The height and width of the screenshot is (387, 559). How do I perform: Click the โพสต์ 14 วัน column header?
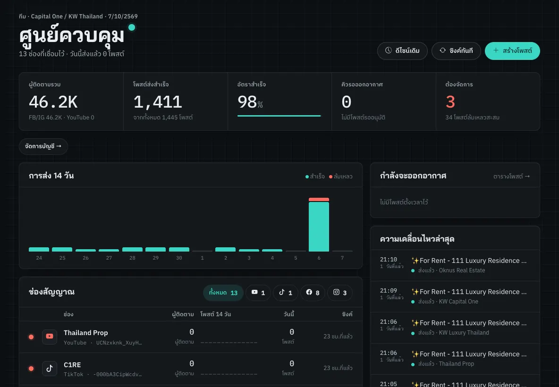click(x=216, y=314)
